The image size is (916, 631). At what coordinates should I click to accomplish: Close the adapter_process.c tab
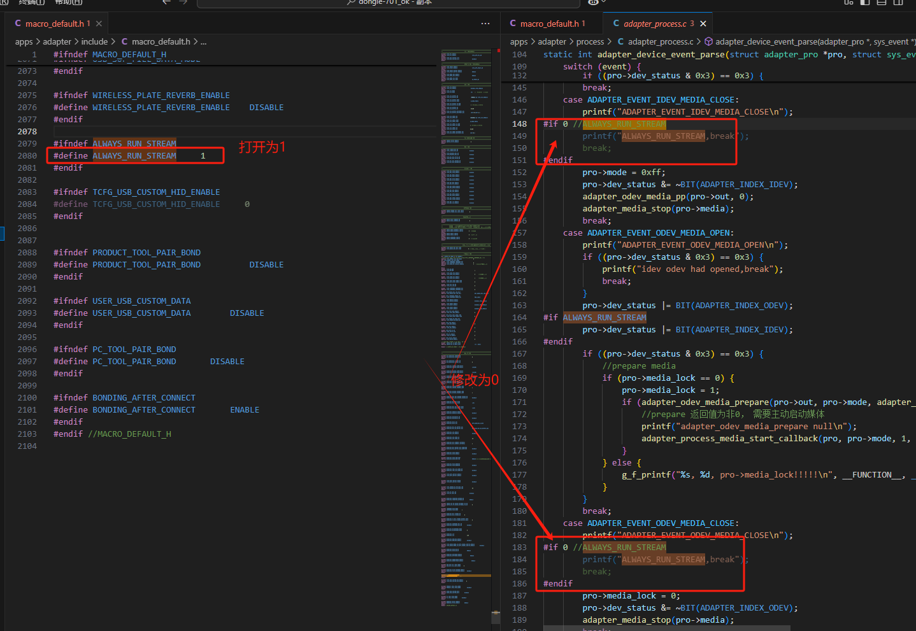[x=703, y=24]
